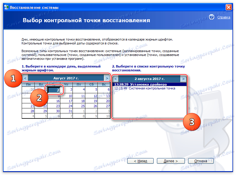Screen dimensions: 236x175
Task: Show next day after 2 августа 2017
Action: click(183, 79)
